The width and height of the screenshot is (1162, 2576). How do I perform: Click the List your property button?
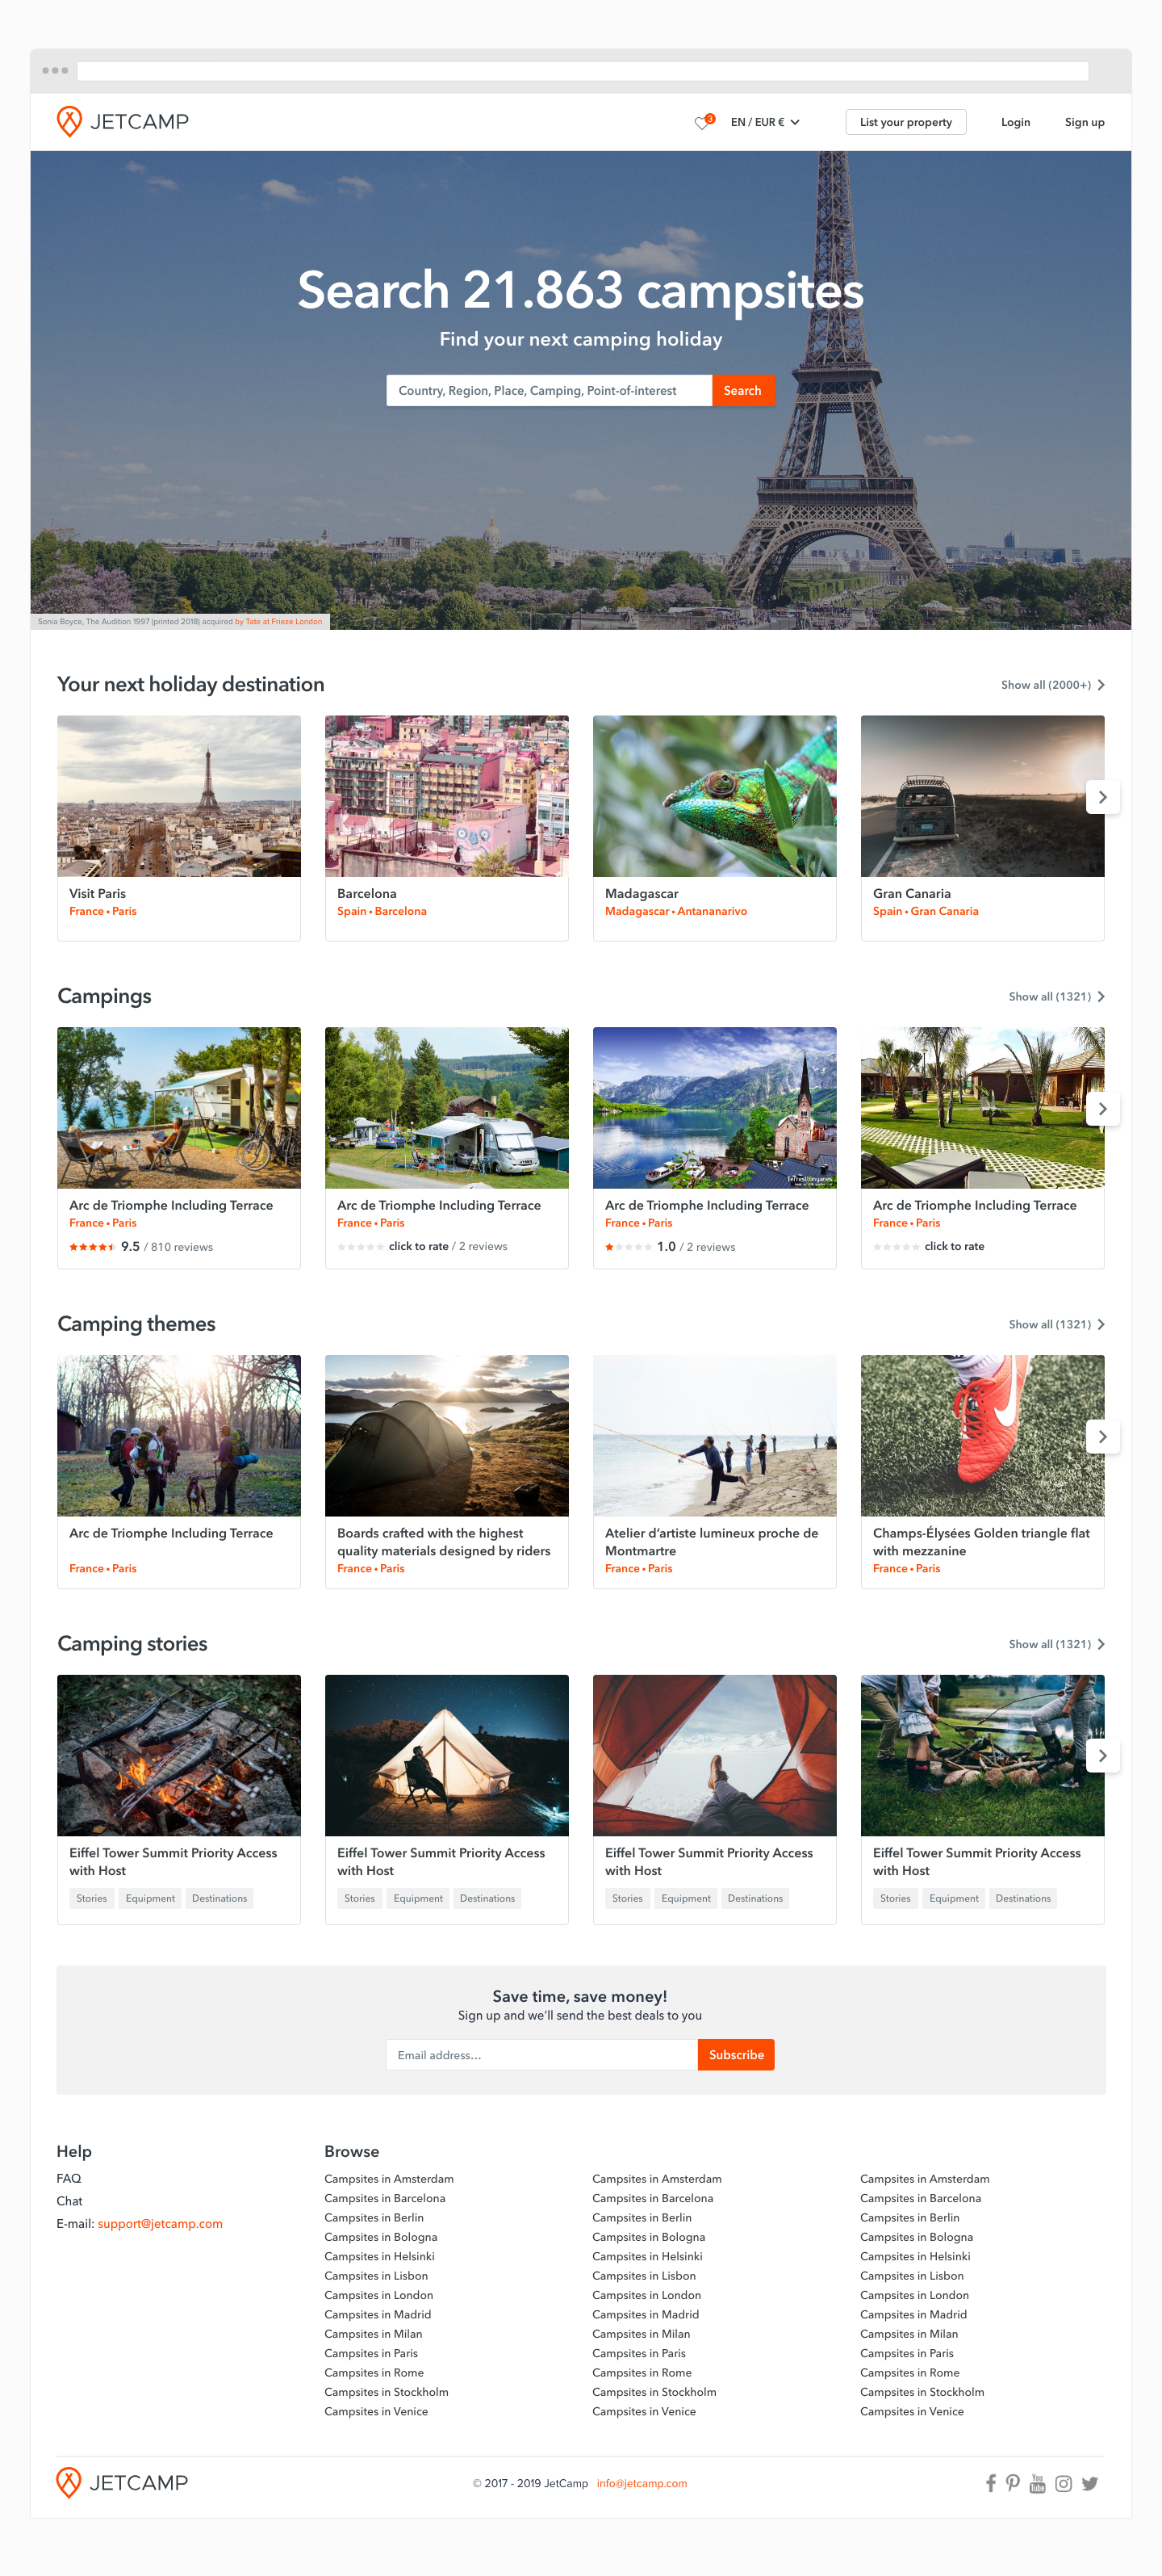(x=905, y=122)
